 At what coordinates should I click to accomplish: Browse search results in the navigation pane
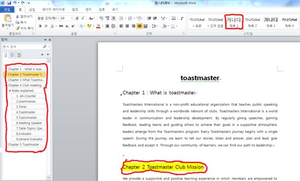point(19,55)
